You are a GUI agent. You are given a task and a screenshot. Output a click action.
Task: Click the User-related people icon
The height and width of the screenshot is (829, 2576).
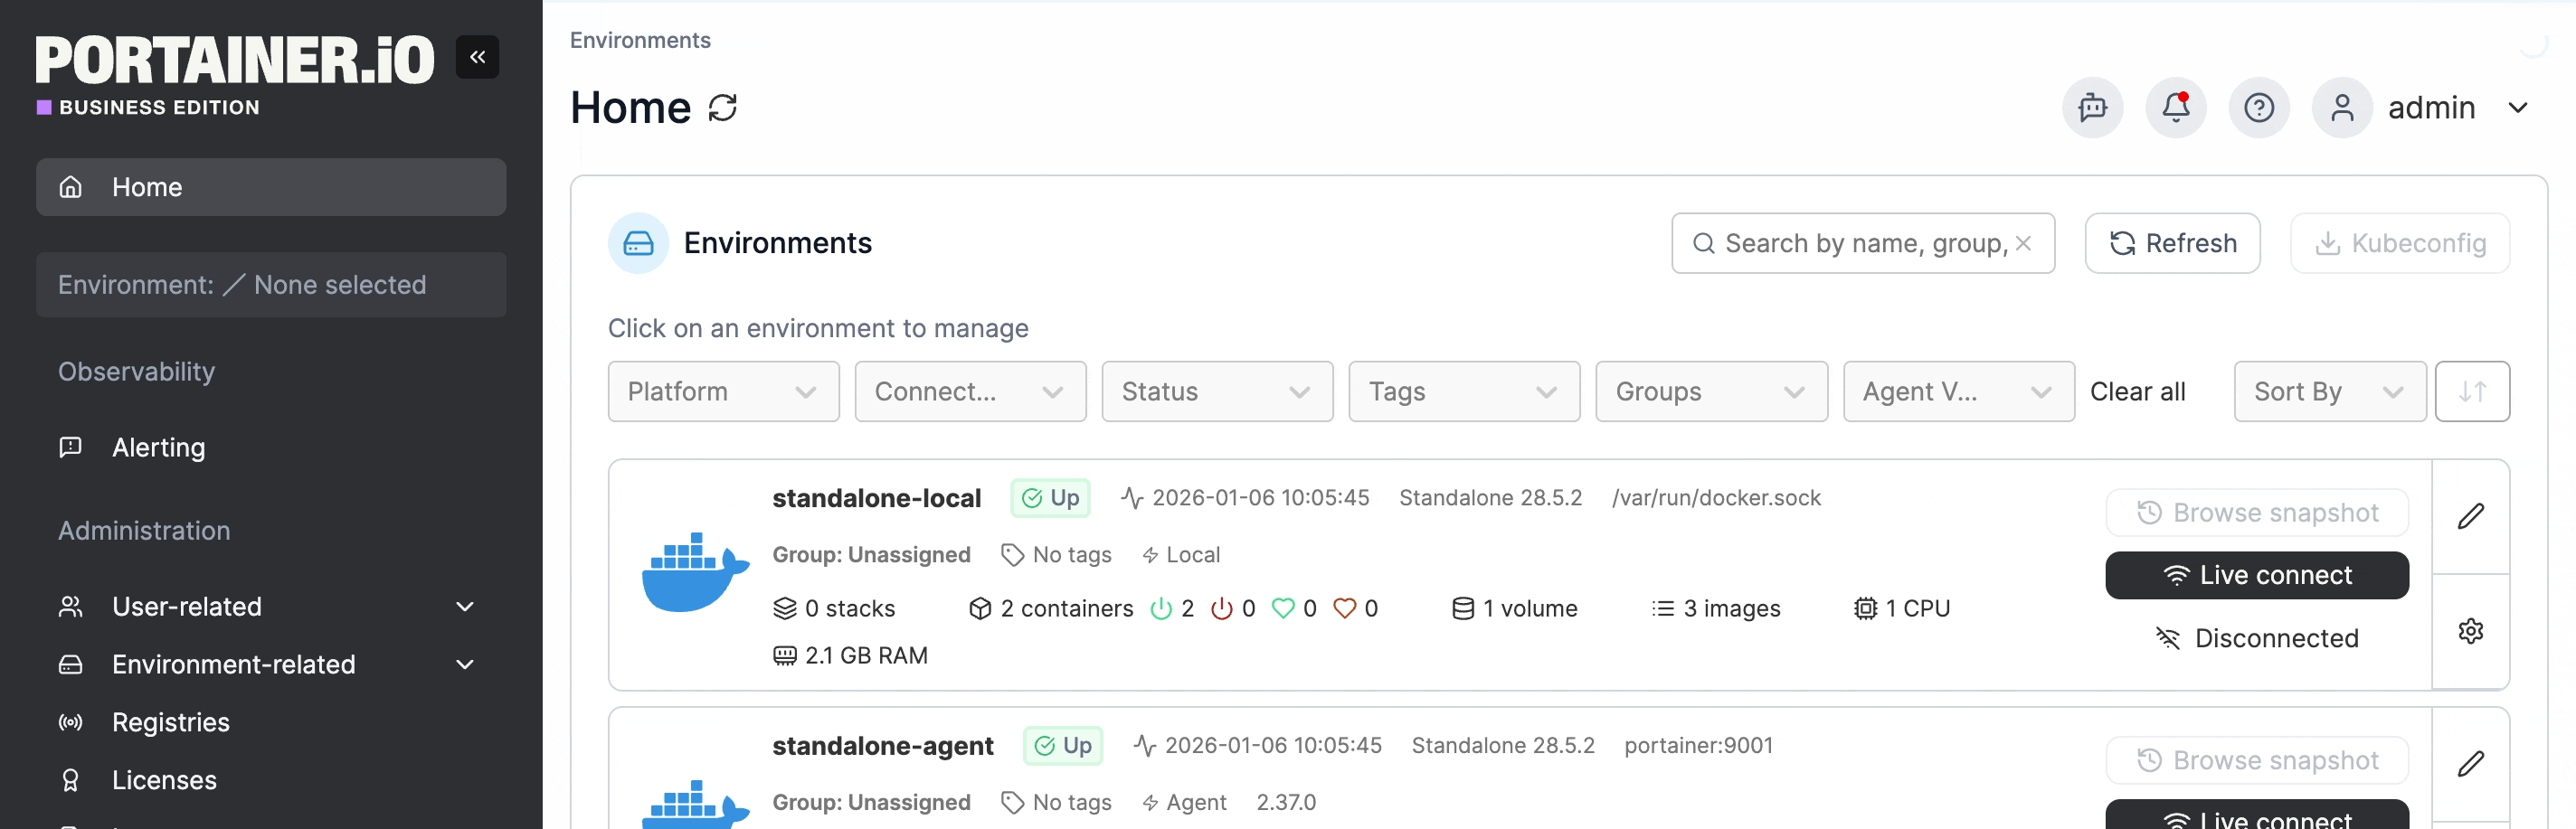(x=70, y=606)
